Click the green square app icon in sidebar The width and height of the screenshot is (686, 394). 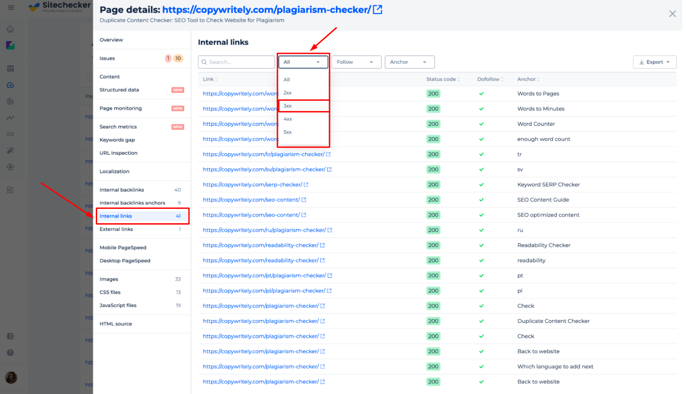10,45
